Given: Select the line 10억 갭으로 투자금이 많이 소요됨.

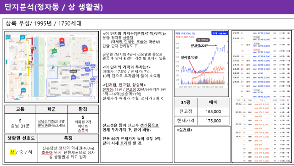Looking at the screenshot, I should coord(132,76).
